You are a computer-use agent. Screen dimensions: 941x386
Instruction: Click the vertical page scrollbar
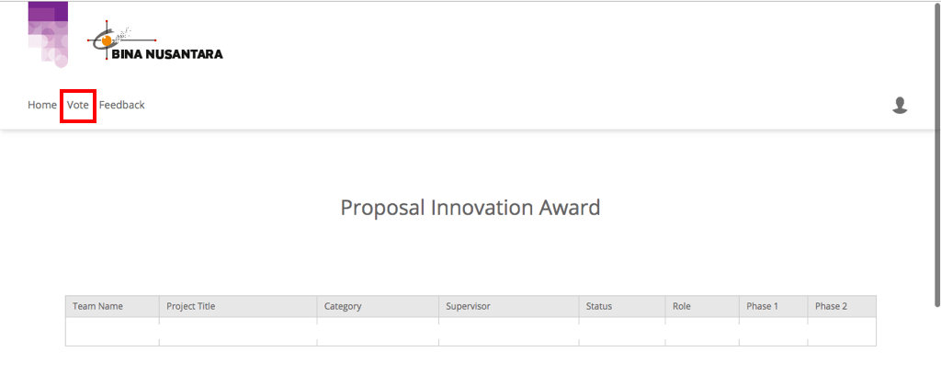(x=937, y=148)
